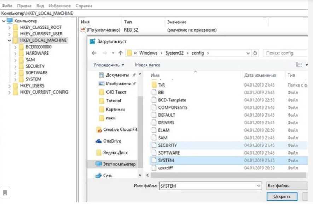Open the C4D Текст folder
The image size is (313, 206).
point(116,92)
